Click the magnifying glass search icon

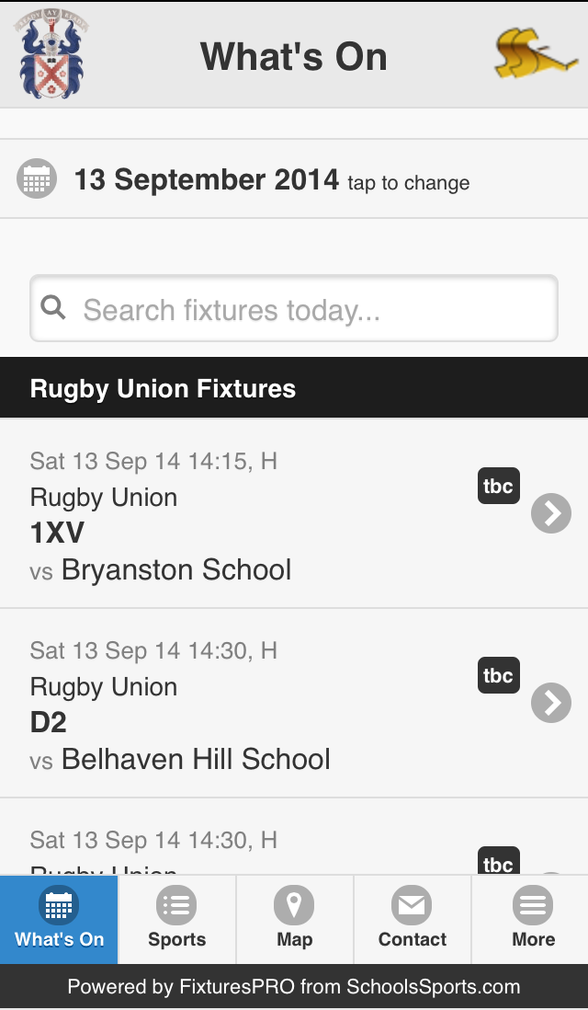[x=54, y=308]
